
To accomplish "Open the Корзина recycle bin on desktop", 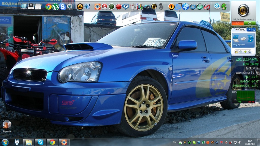I will (x=7, y=125).
